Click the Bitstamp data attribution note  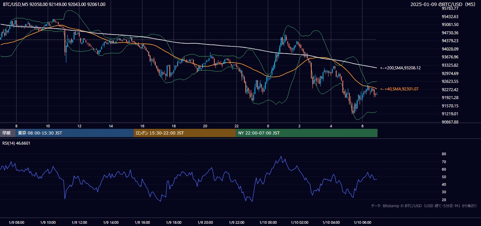pos(424,206)
